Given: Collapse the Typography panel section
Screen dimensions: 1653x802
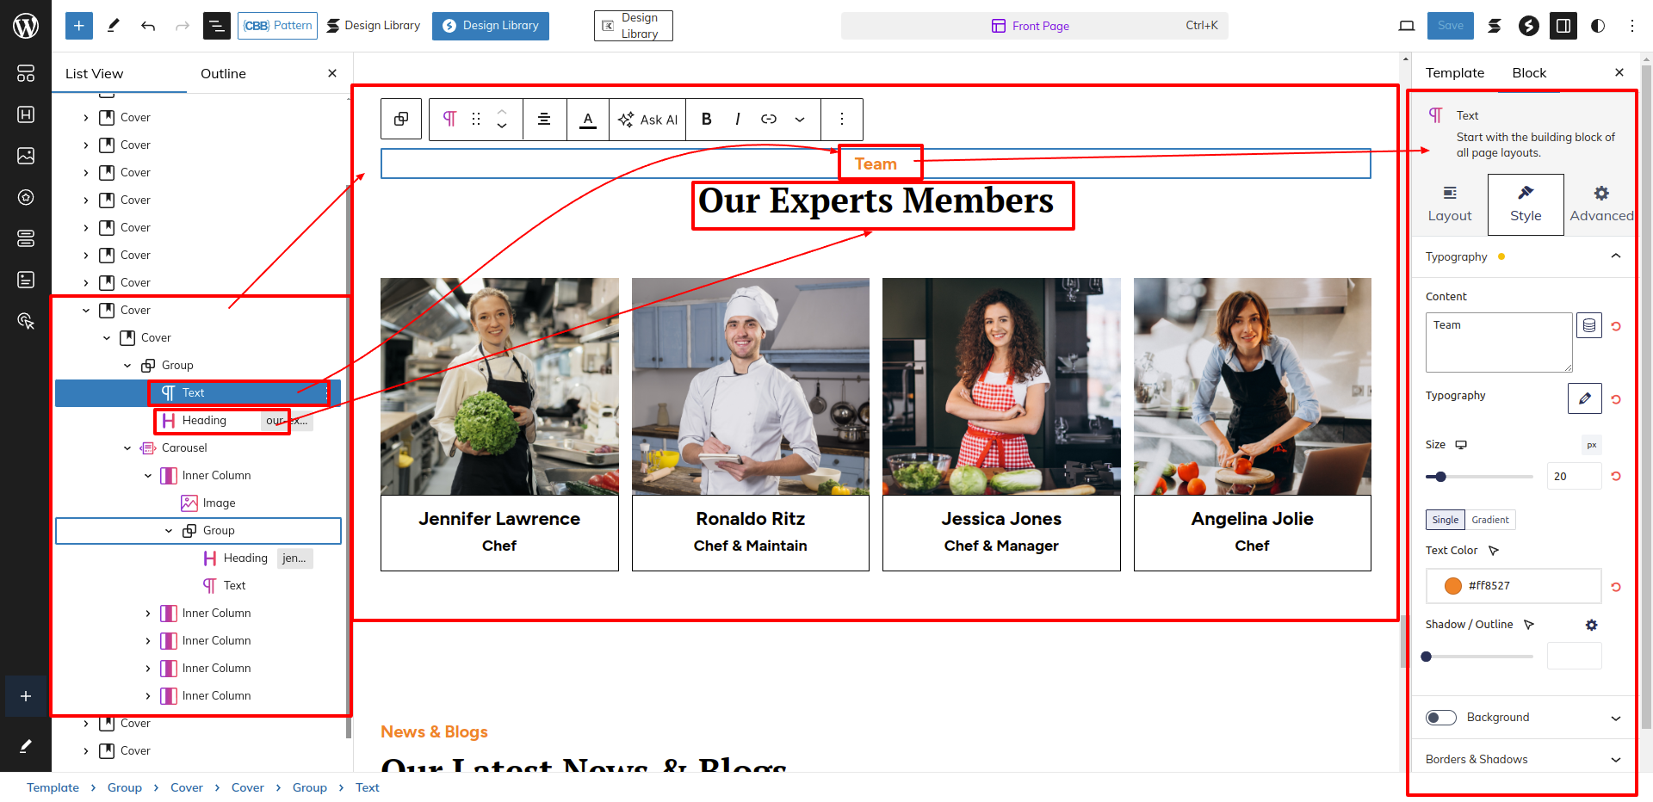Looking at the screenshot, I should [1615, 256].
